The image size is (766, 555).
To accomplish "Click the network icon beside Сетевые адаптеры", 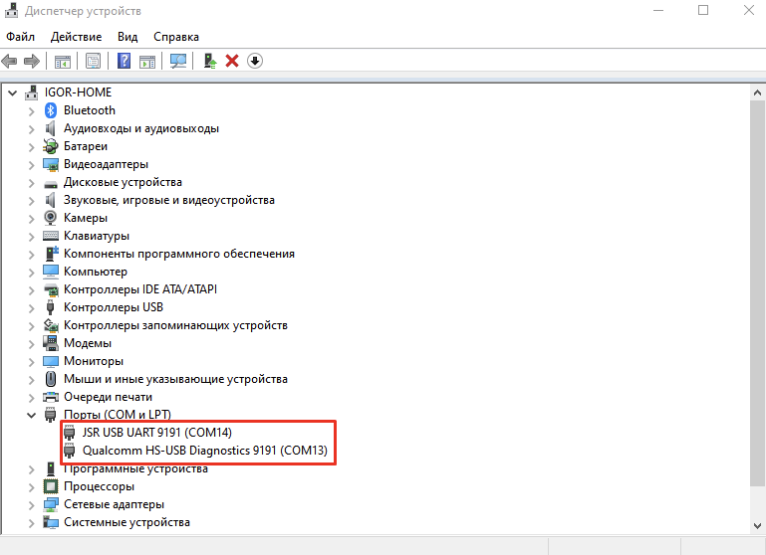I will [x=51, y=504].
